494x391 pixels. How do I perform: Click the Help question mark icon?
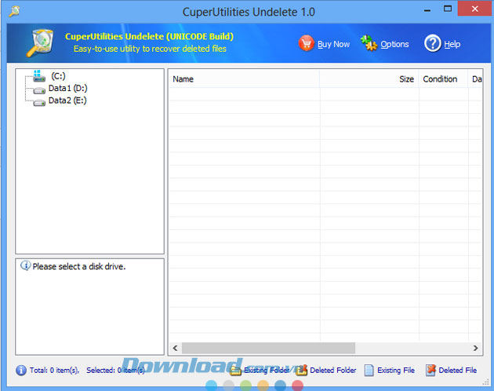(433, 44)
